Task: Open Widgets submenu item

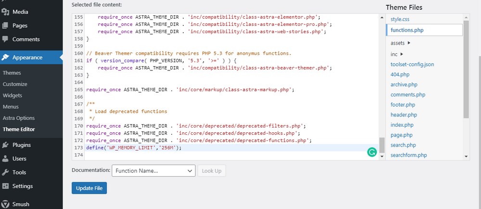Action: tap(13, 95)
